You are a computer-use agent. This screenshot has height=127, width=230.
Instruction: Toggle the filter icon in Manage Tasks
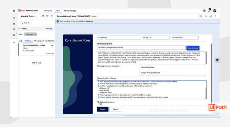(47, 16)
